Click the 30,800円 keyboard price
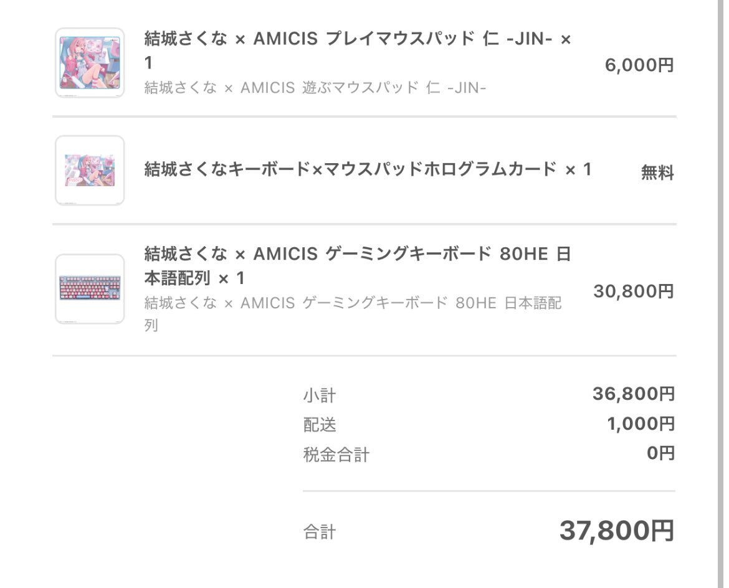 tap(634, 291)
